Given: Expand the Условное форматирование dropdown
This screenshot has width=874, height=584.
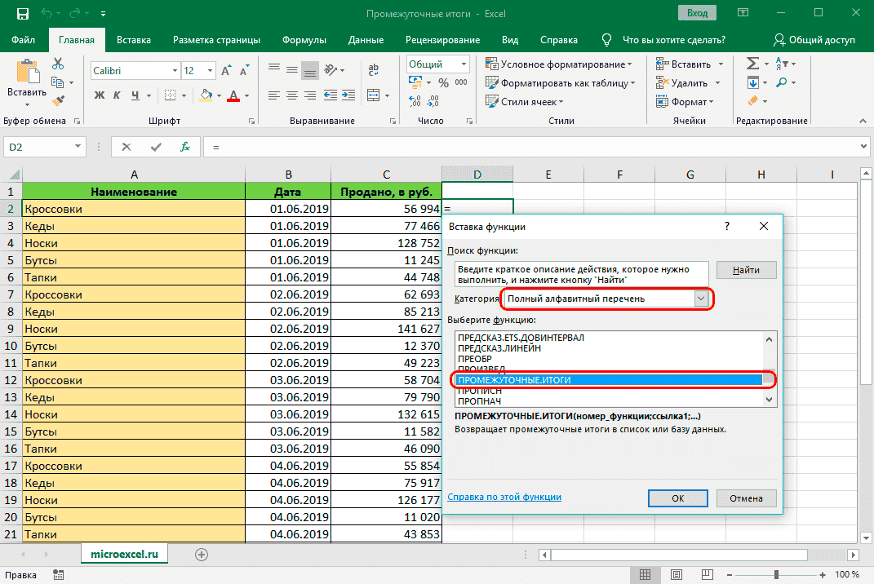Looking at the screenshot, I should 559,64.
